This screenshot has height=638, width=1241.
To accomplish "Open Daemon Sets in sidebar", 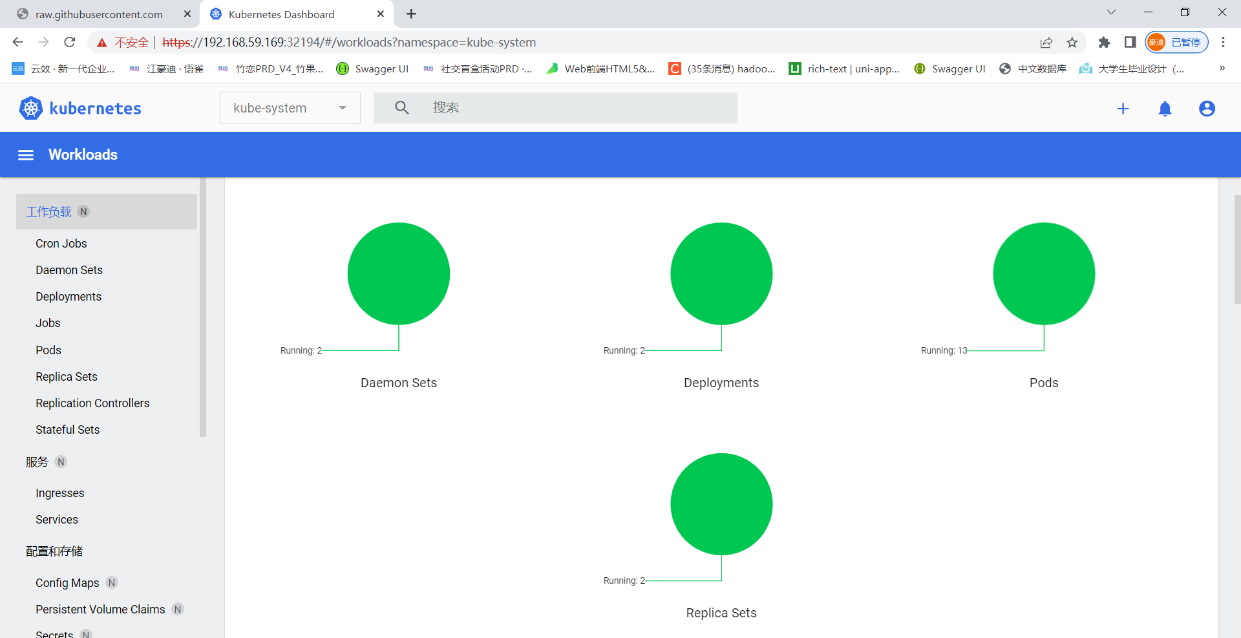I will coord(69,270).
